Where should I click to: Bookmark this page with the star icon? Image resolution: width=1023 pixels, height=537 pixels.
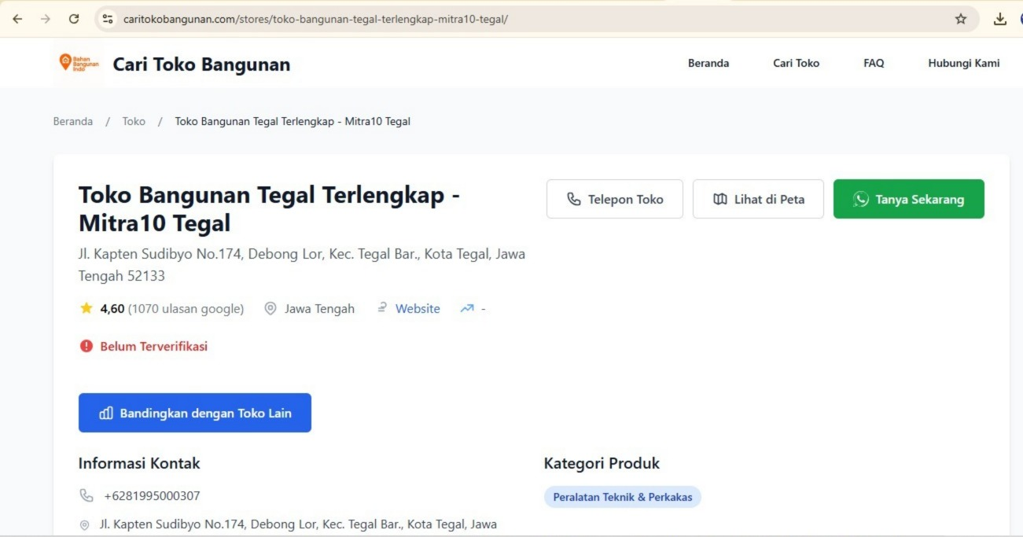[x=961, y=19]
